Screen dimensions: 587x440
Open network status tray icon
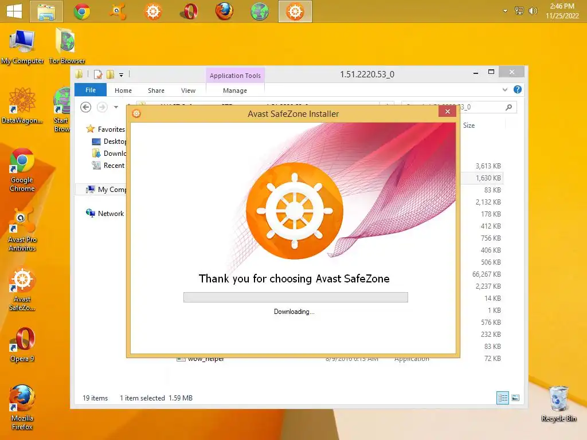(x=519, y=11)
